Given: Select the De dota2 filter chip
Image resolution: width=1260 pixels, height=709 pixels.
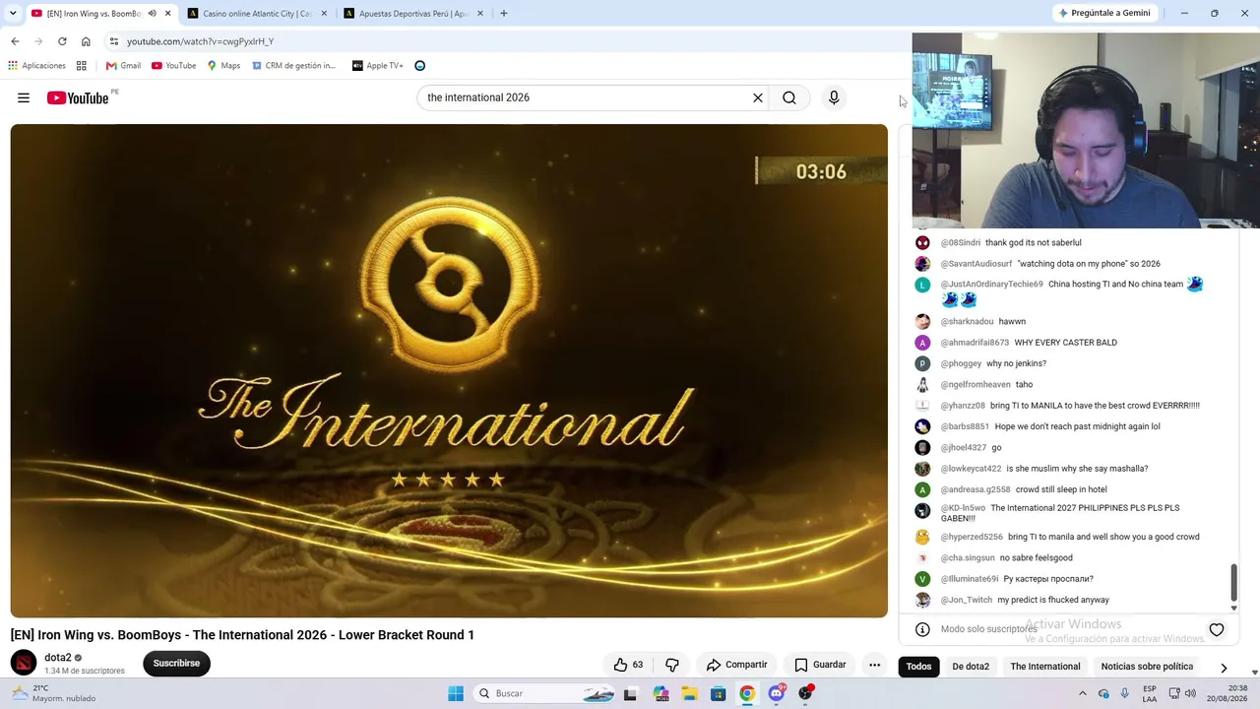Looking at the screenshot, I should pos(971,667).
